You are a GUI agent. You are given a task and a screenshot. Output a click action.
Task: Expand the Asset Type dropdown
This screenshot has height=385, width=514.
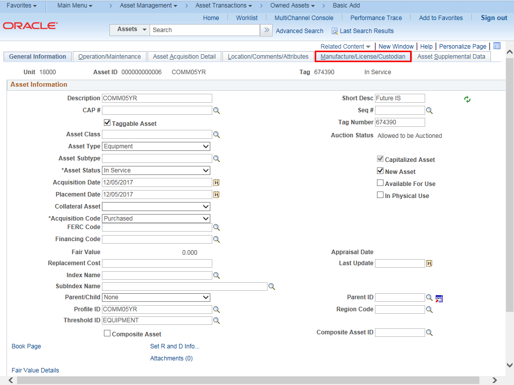pos(156,146)
